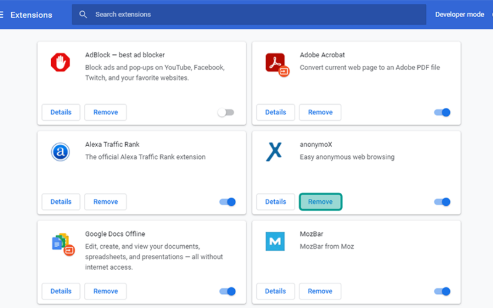Open Details for anonymoX
493x308 pixels.
275,202
